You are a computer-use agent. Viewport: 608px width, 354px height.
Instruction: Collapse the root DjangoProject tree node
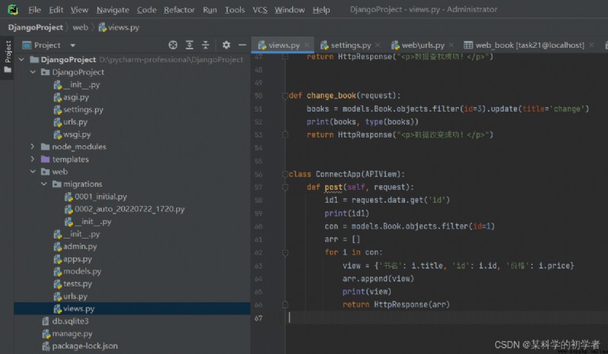22,59
